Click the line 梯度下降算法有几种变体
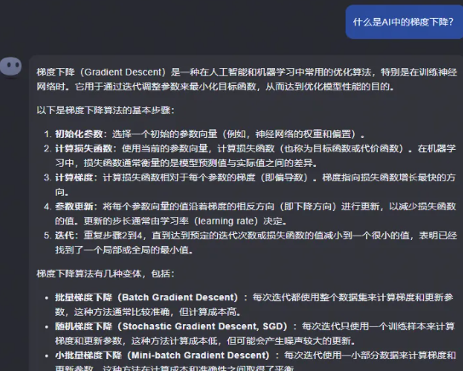The height and width of the screenshot is (371, 463). point(106,274)
